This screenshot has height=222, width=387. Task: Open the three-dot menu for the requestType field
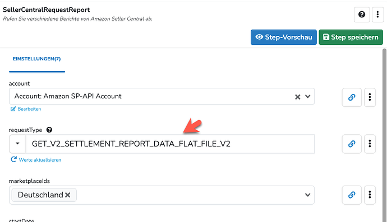point(370,144)
